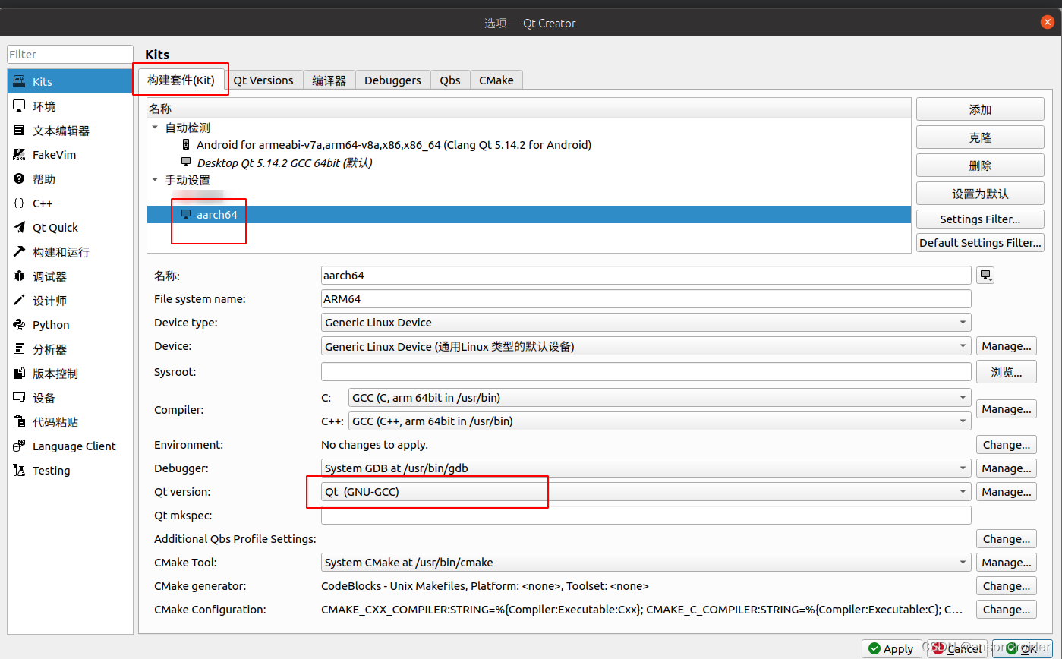Click the Apply button
This screenshot has width=1062, height=659.
(x=891, y=648)
